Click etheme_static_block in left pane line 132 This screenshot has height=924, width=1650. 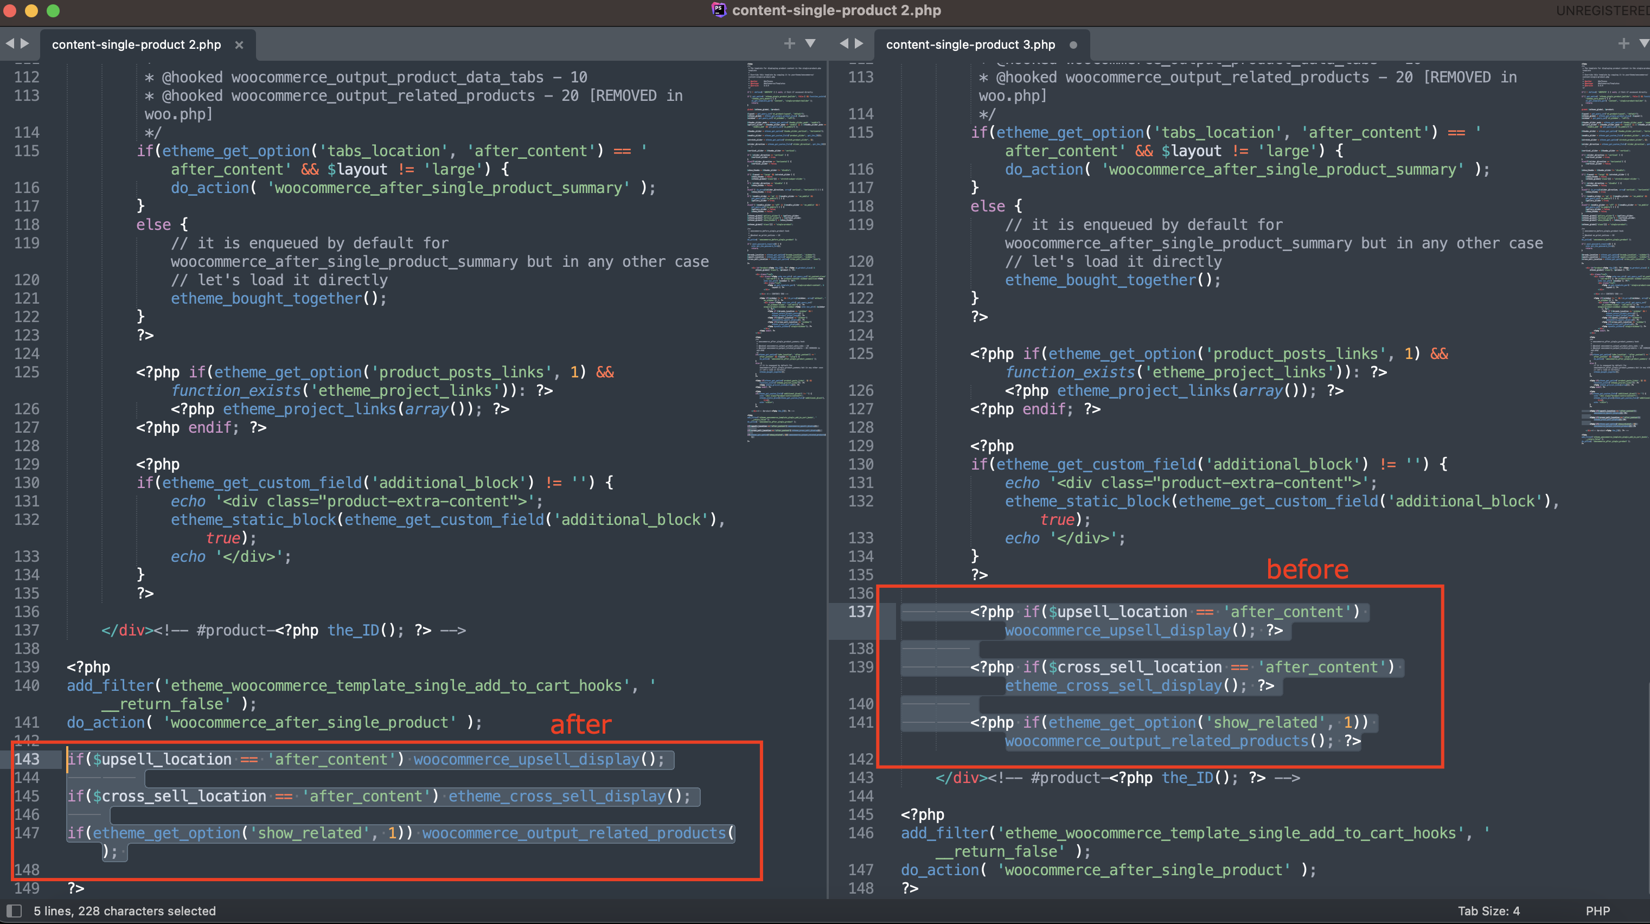[253, 519]
